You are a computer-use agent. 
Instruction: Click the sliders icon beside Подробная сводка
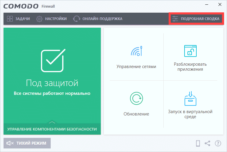pos(175,19)
